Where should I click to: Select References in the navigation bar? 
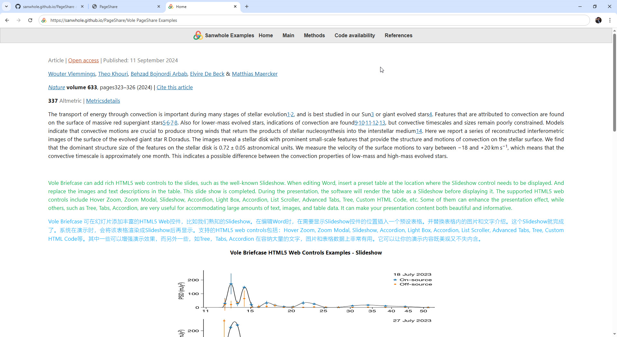[398, 35]
